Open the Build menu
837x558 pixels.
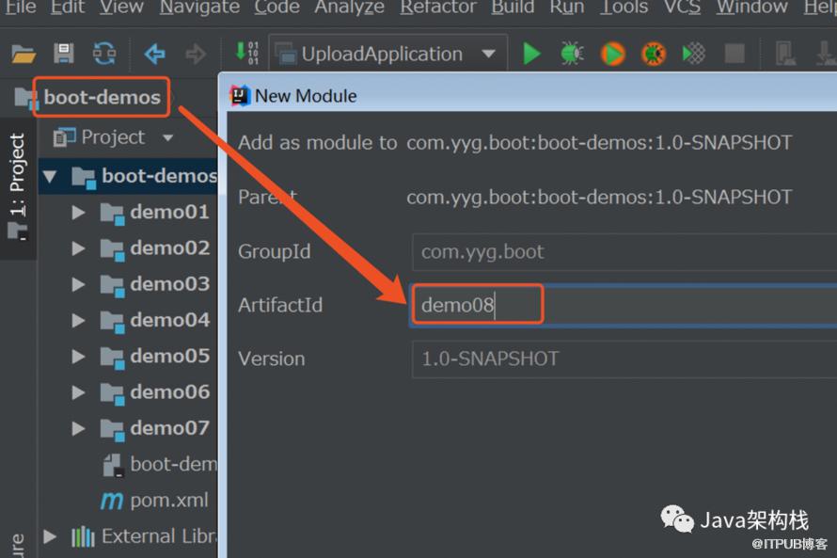513,7
